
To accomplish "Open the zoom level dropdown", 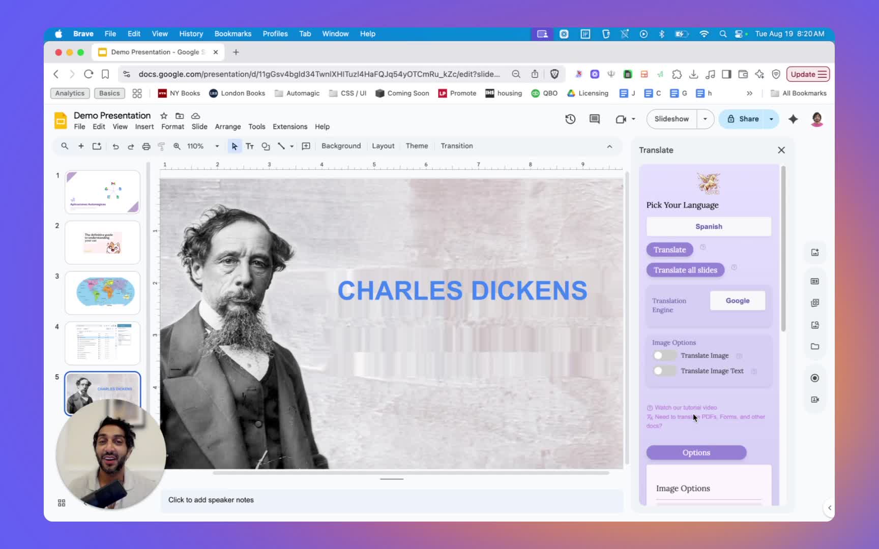I will (x=217, y=146).
